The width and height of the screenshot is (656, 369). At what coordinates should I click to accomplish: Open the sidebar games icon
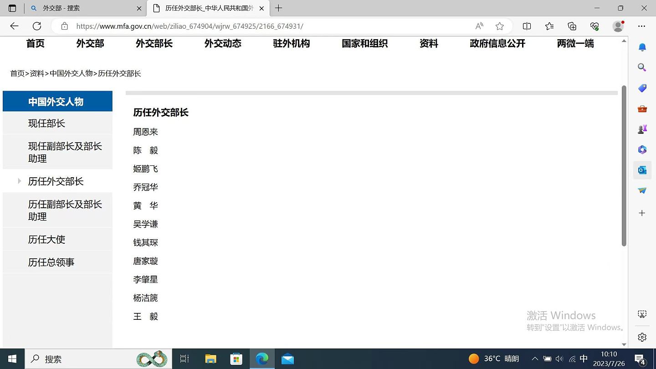click(x=642, y=129)
